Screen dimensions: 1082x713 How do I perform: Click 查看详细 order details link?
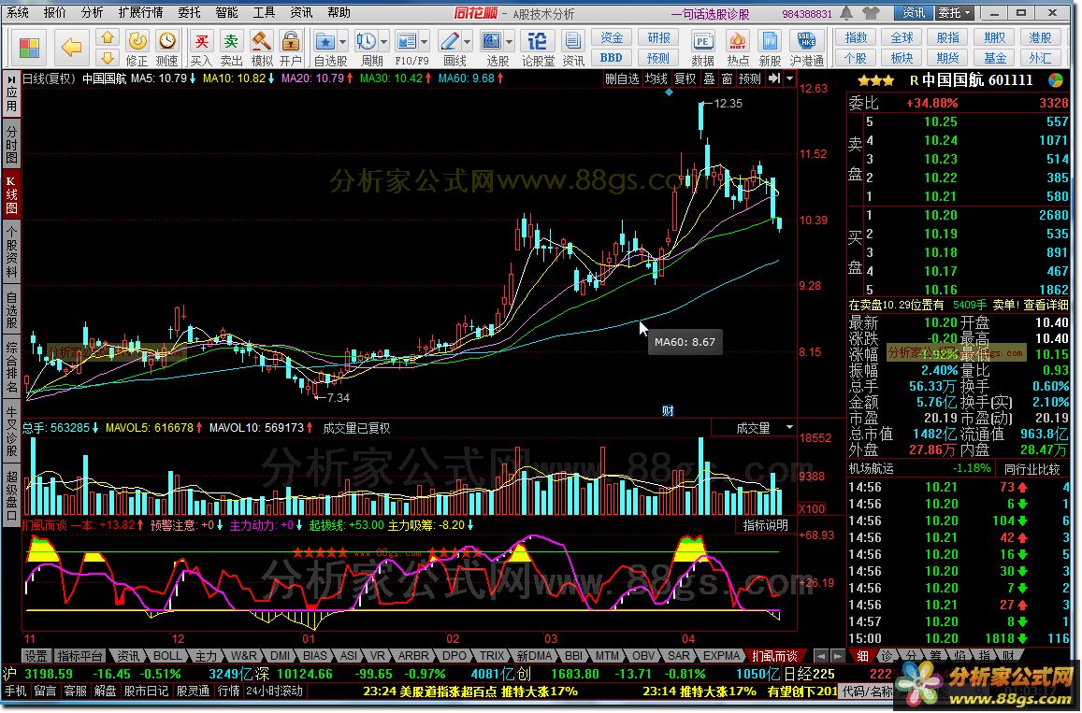(1046, 305)
